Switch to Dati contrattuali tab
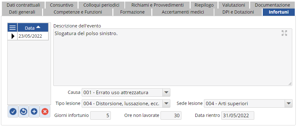The width and height of the screenshot is (297, 127). (x=23, y=5)
